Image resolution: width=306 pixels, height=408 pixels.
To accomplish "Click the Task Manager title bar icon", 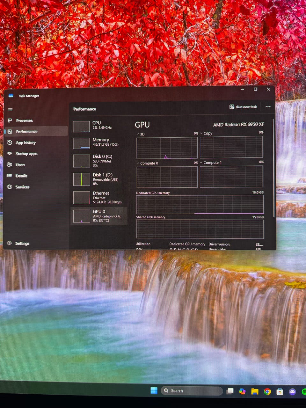I will click(x=11, y=96).
